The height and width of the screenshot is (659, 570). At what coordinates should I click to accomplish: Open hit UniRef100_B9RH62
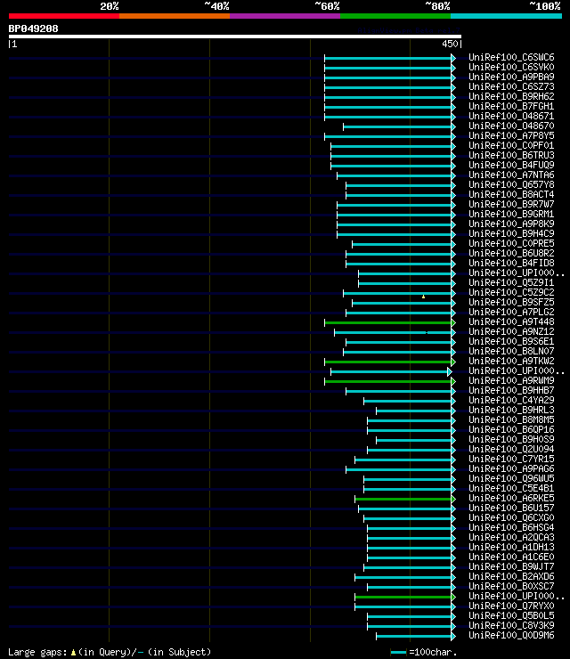click(x=511, y=96)
